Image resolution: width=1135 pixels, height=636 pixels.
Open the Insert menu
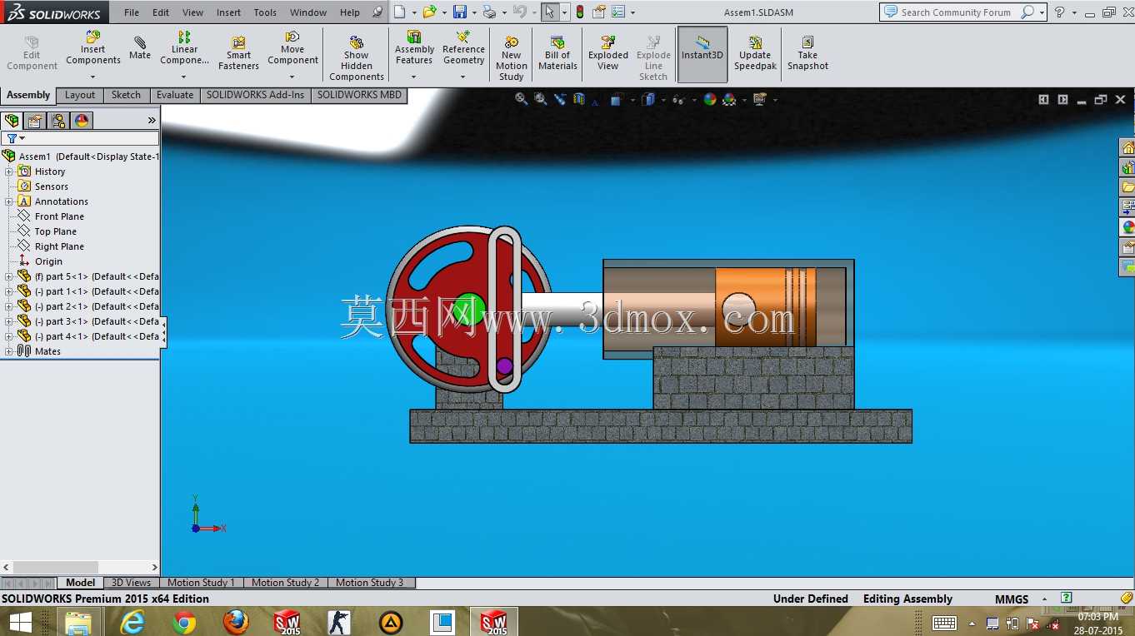(228, 12)
